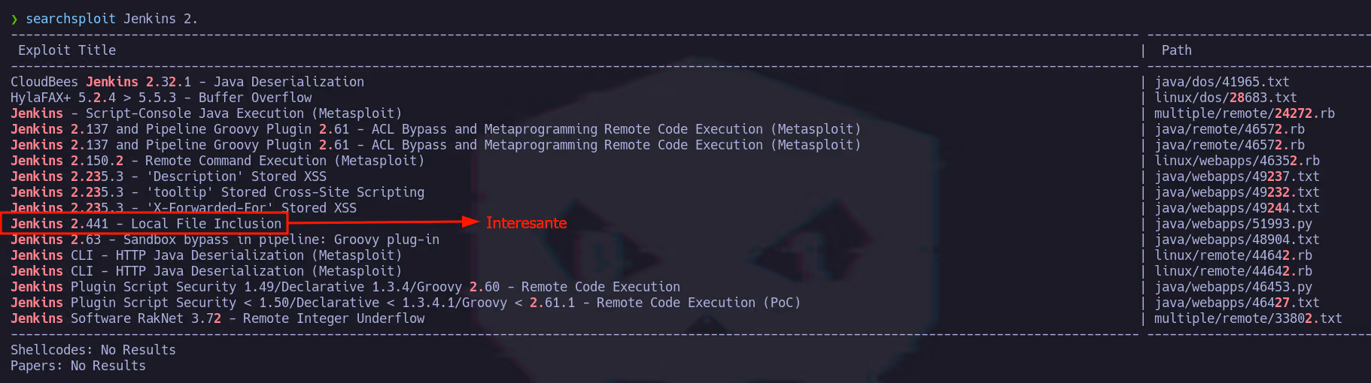Select the linux/dos/28683.txt path

[1226, 98]
